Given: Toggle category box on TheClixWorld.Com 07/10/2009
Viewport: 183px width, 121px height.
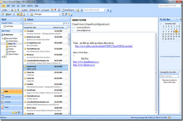Looking at the screenshot, I should [64, 50].
